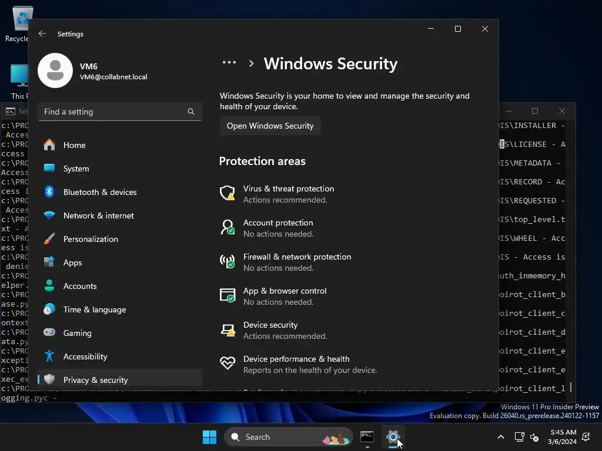Open Home settings page
602x451 pixels.
(120, 145)
